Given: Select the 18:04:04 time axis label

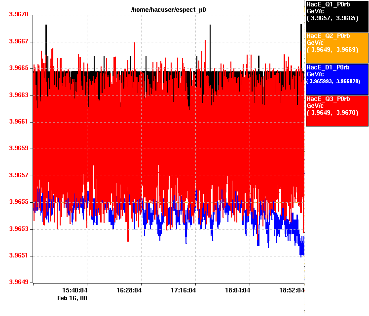Looking at the screenshot, I should click(x=237, y=290).
